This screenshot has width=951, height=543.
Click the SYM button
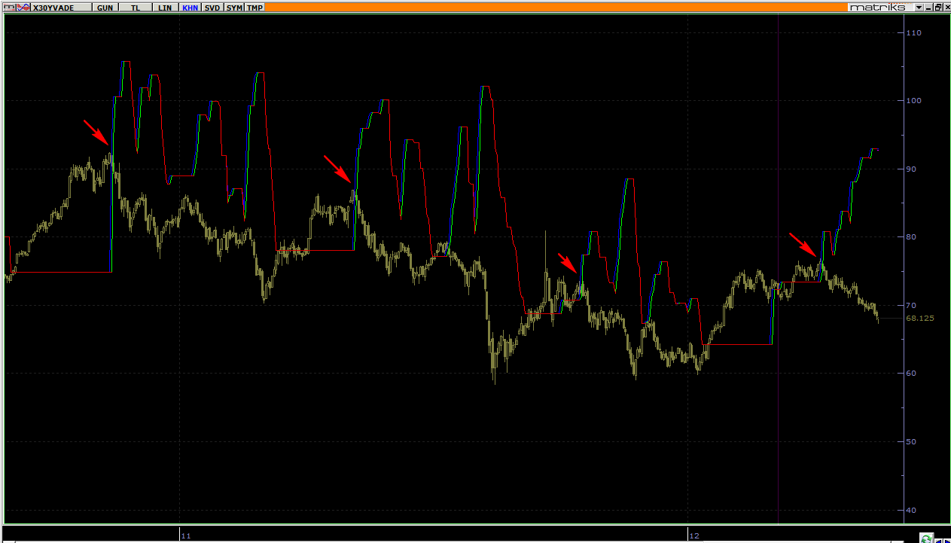click(234, 8)
